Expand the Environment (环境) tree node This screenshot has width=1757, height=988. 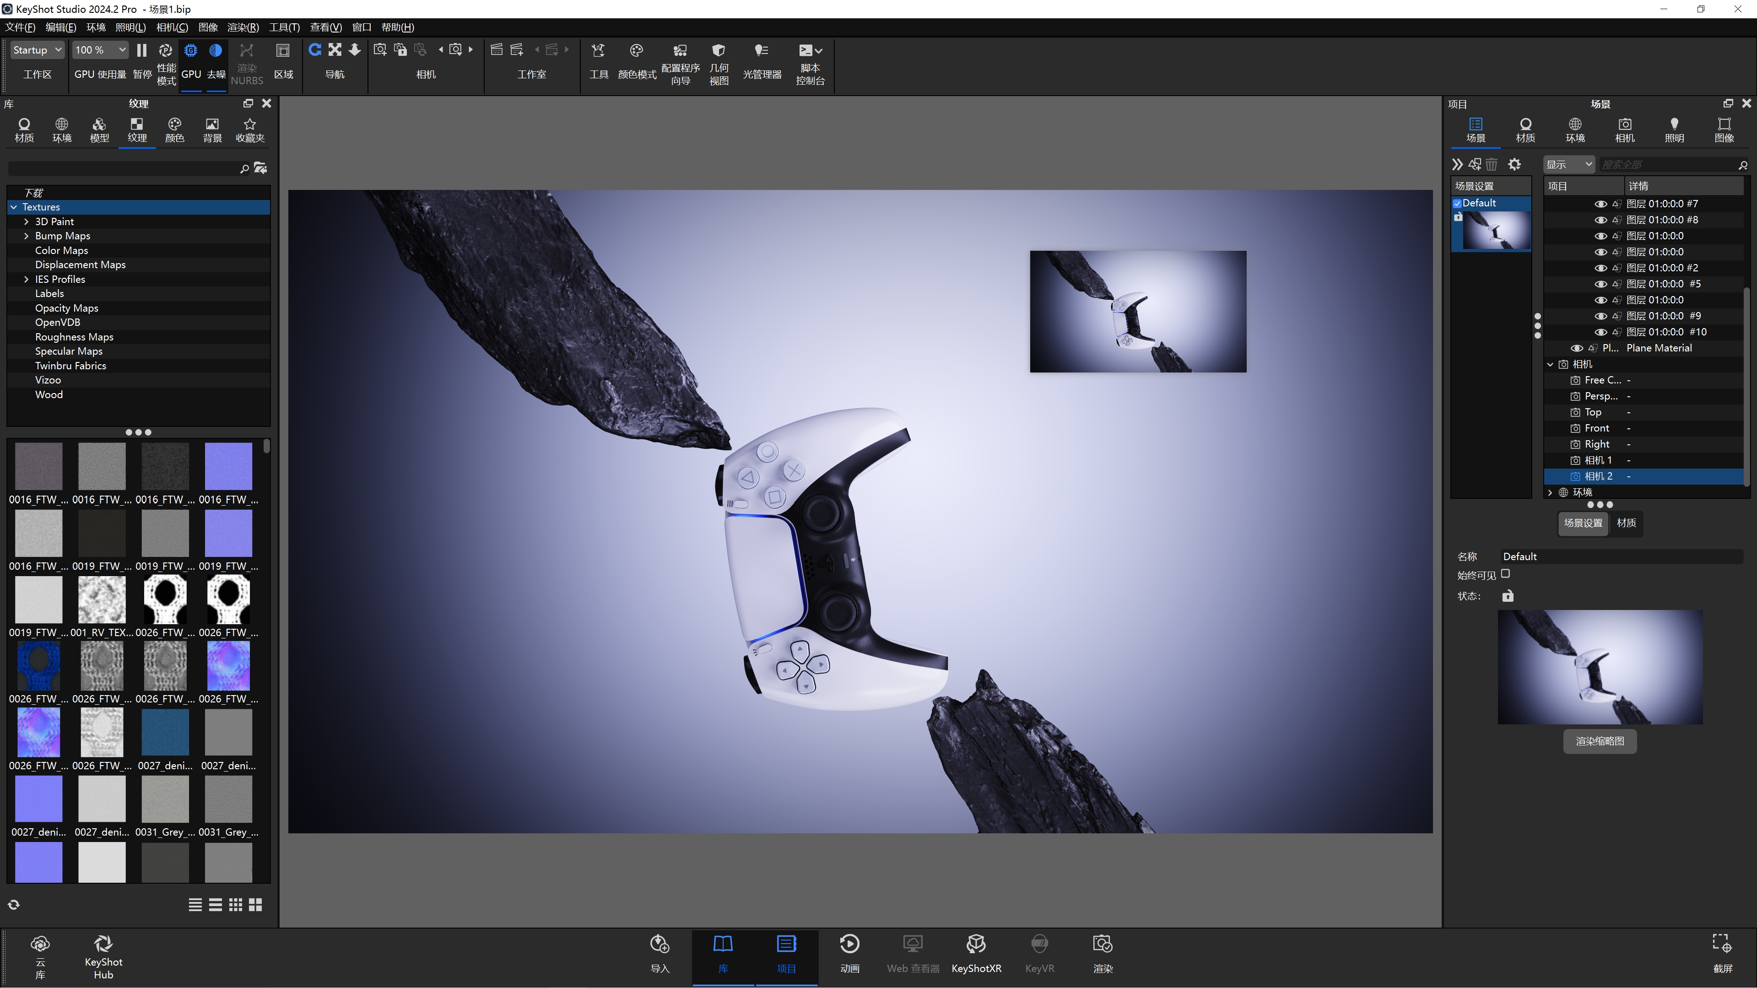click(1550, 492)
